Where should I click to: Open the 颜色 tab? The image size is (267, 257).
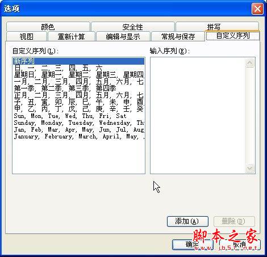(x=48, y=27)
